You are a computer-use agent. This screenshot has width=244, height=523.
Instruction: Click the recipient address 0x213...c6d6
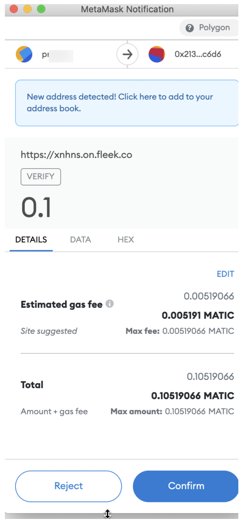click(198, 54)
